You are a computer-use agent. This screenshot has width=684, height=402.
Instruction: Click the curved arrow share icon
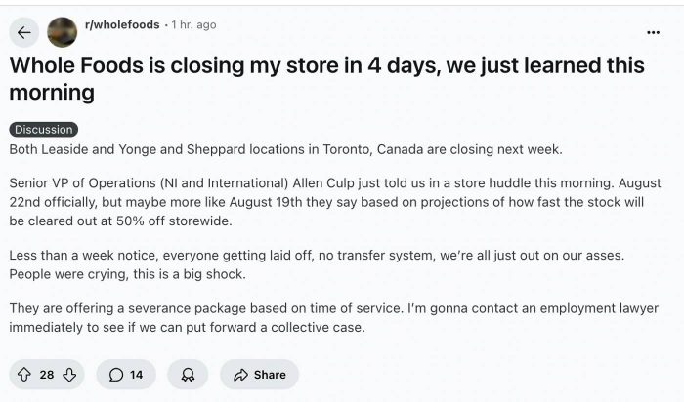[240, 375]
